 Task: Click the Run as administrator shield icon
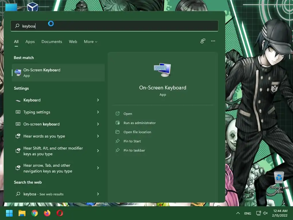[x=118, y=123]
